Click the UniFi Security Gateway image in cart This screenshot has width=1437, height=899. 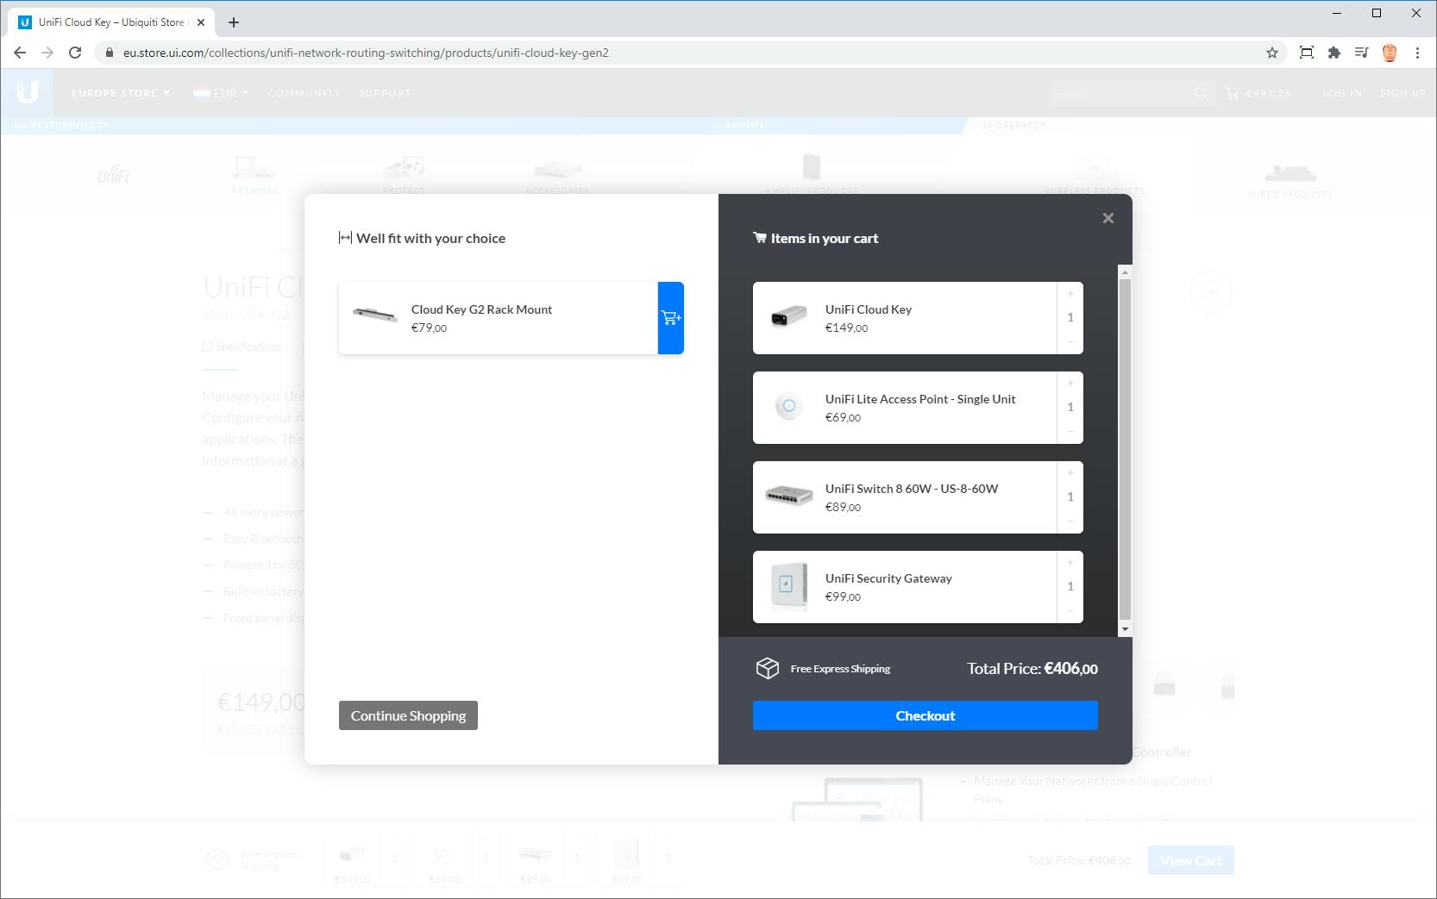(788, 585)
